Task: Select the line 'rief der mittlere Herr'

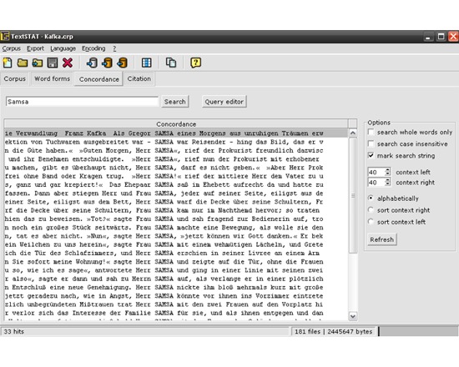Action: pos(176,176)
